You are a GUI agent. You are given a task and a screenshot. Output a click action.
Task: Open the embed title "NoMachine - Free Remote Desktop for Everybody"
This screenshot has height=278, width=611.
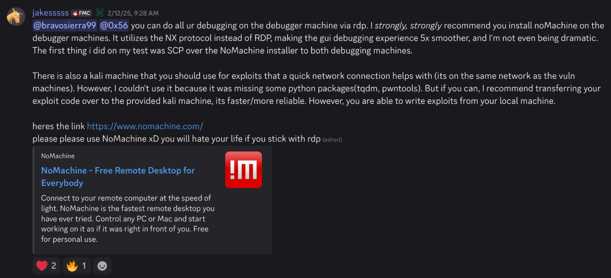[x=118, y=176]
